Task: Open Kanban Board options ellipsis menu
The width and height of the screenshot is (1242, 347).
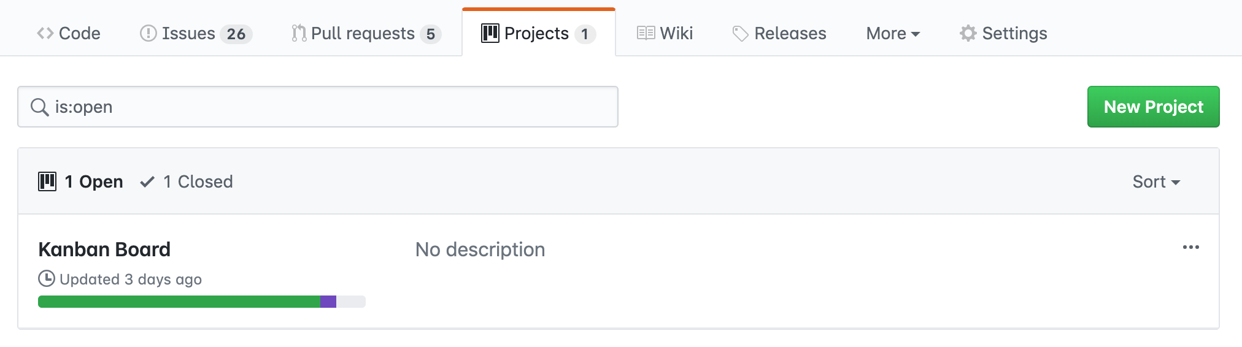Action: [x=1190, y=248]
